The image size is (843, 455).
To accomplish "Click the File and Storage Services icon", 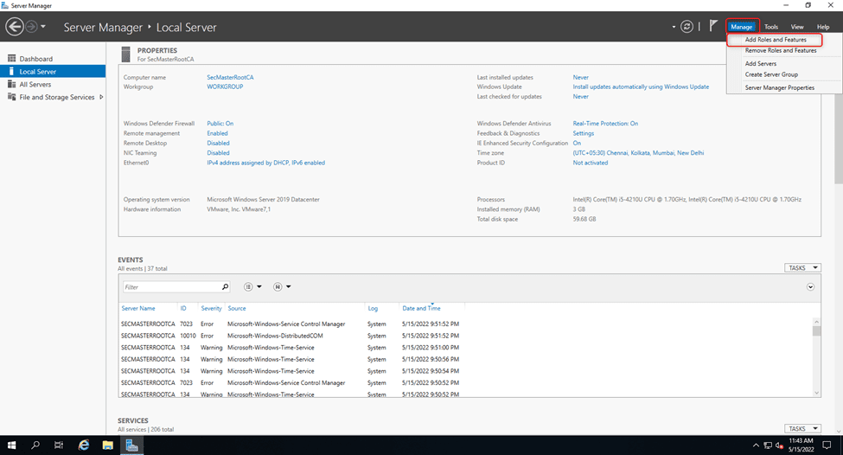I will click(11, 97).
